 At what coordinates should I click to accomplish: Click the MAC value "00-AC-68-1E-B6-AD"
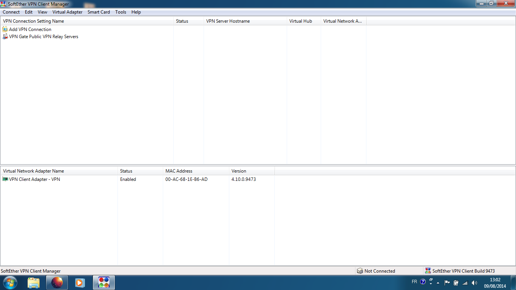point(187,179)
